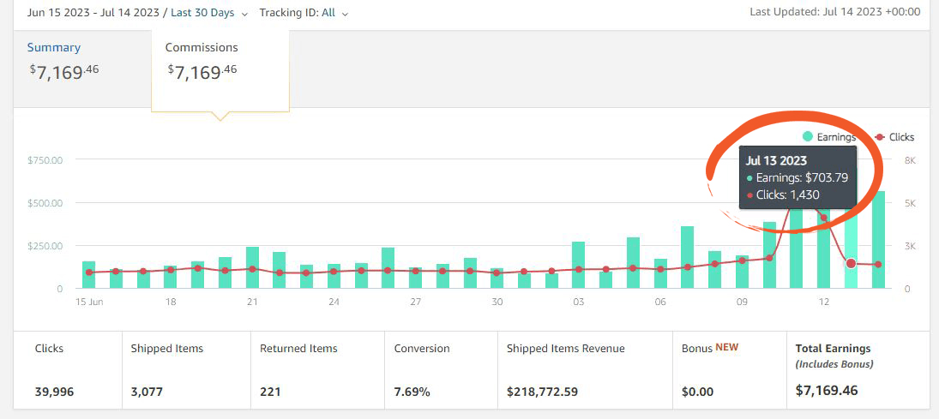The width and height of the screenshot is (939, 419).
Task: Click the teal Earnings legend circle
Action: (x=808, y=137)
